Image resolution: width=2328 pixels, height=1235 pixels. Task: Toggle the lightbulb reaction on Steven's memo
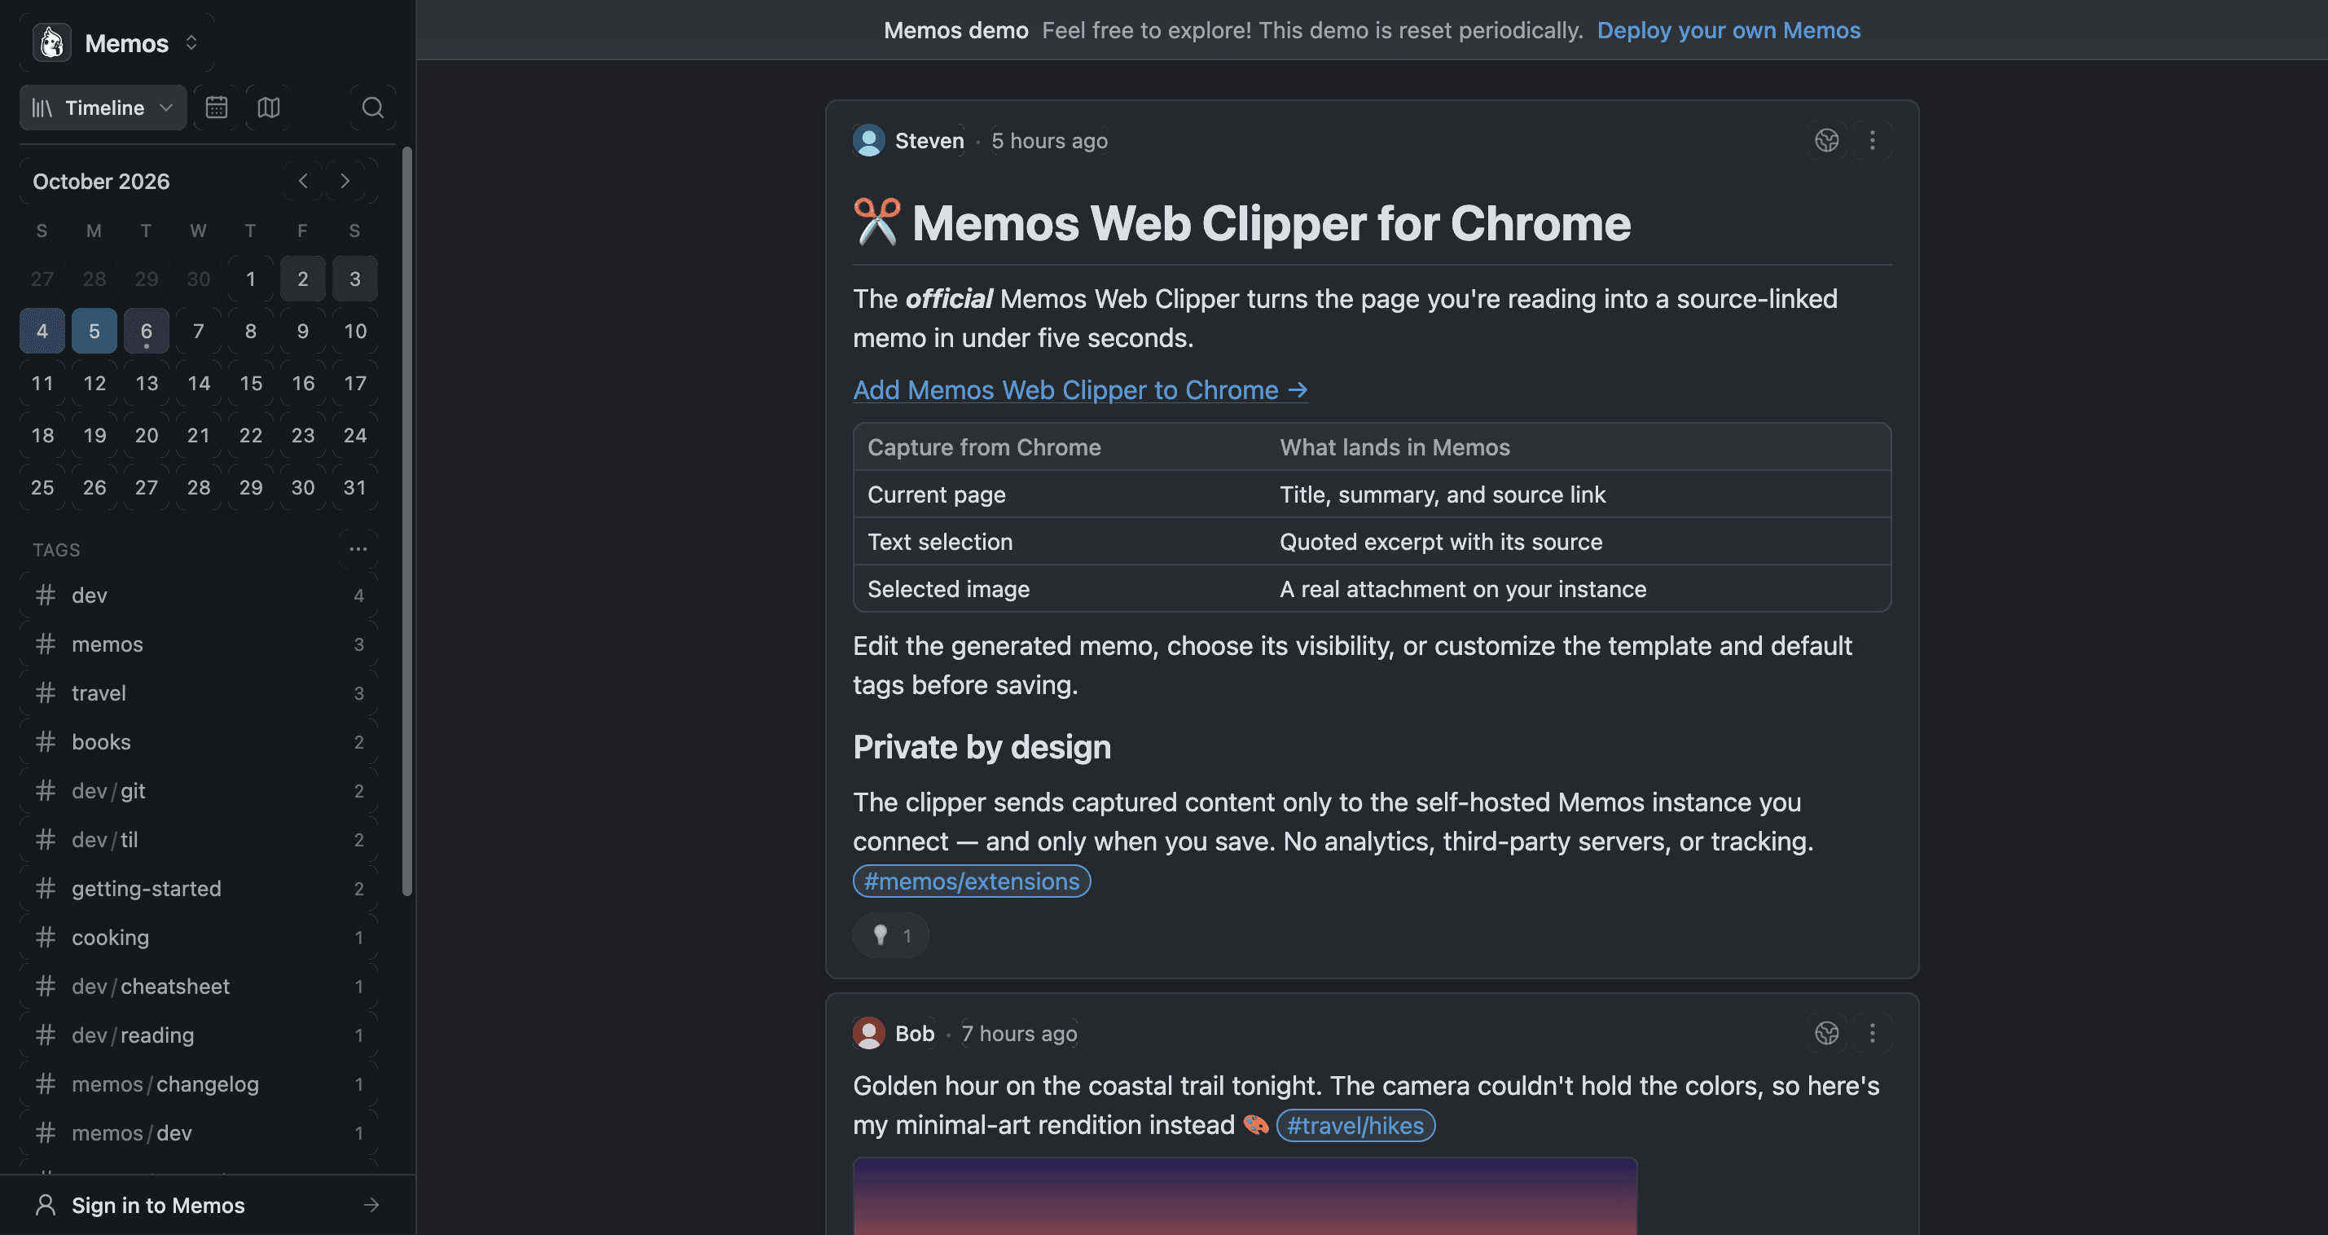point(891,935)
